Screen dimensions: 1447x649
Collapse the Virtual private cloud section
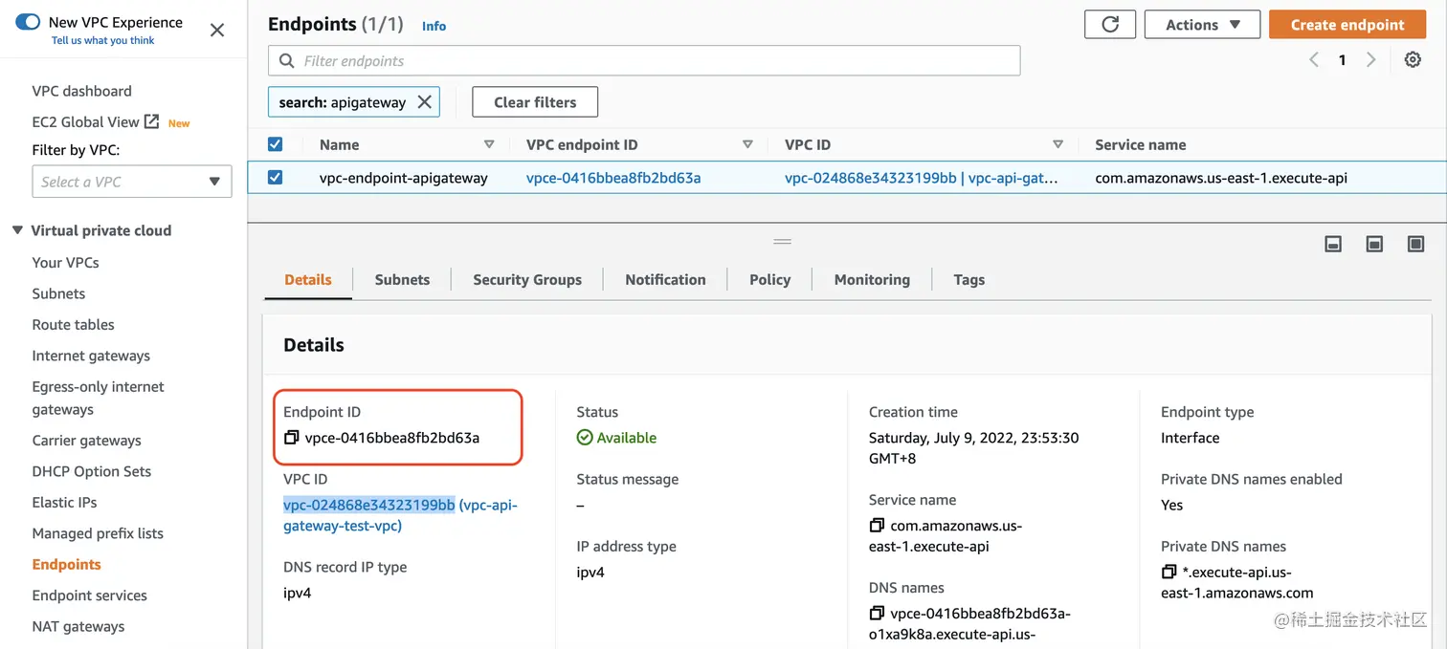pyautogui.click(x=17, y=230)
